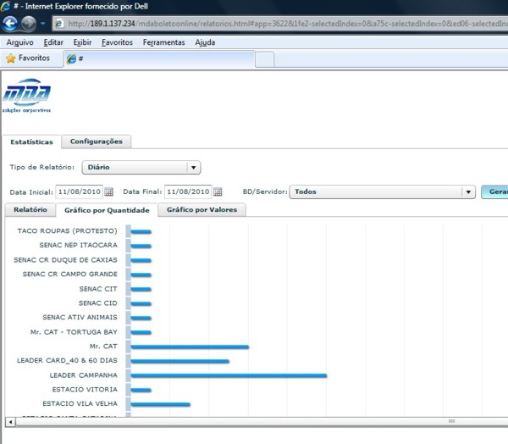
Task: Switch to the Relatório tab
Action: point(30,209)
